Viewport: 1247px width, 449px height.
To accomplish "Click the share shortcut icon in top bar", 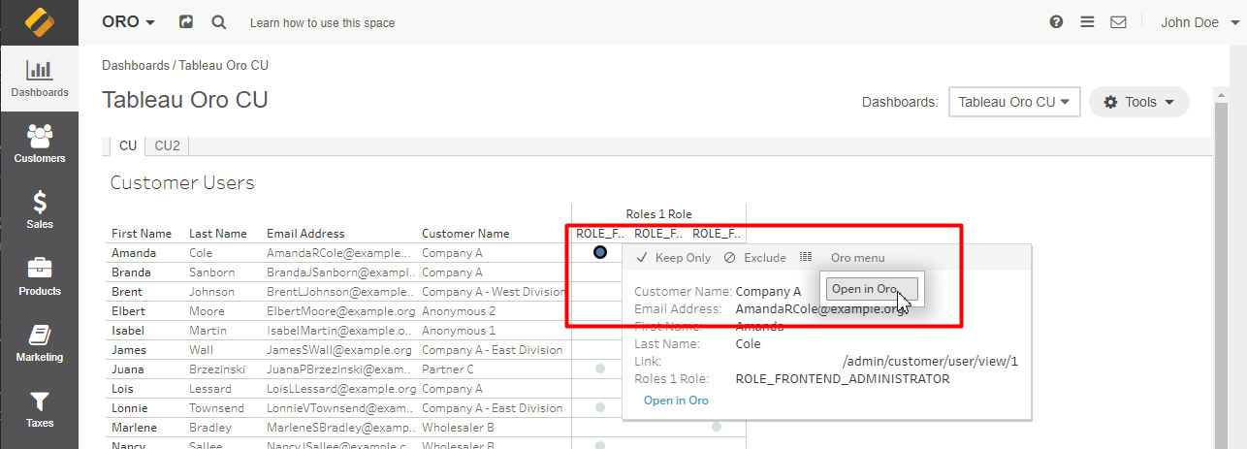I will 186,22.
